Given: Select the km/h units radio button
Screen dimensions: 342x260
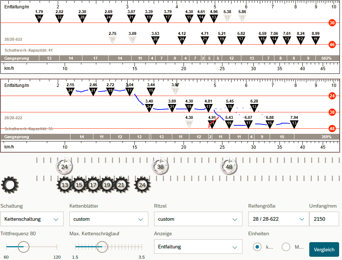Looking at the screenshot, I should click(258, 247).
